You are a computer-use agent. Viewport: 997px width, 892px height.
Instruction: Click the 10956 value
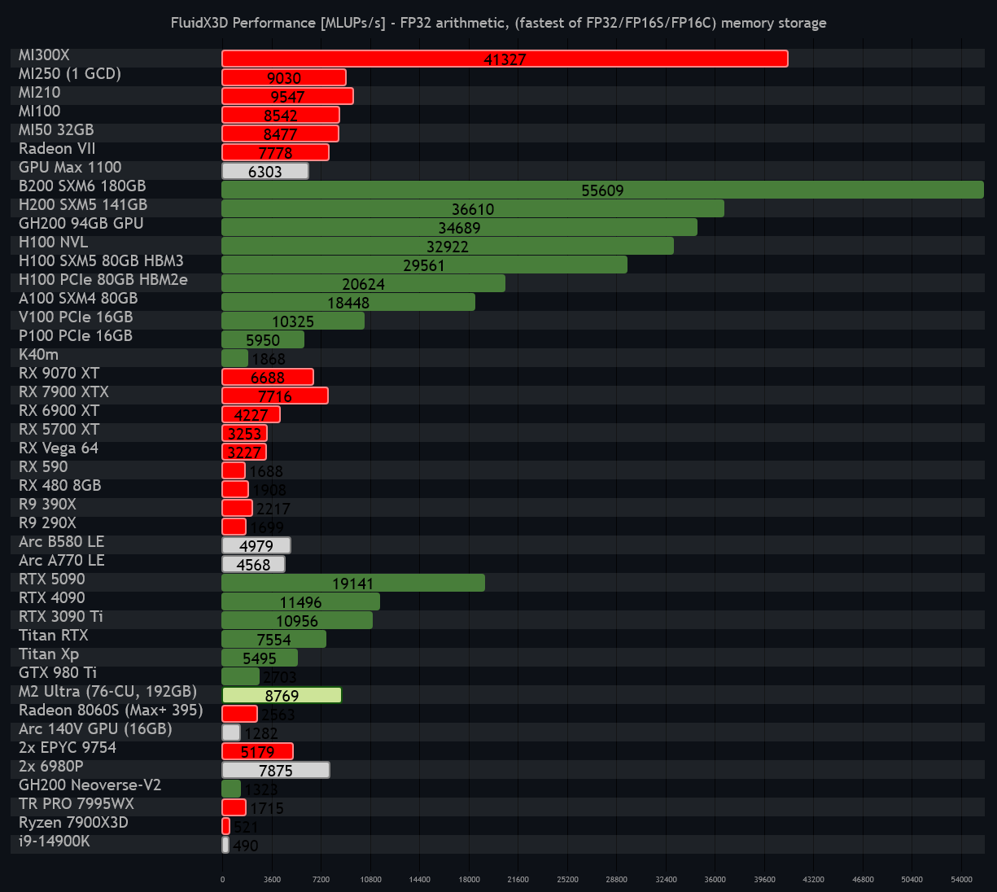click(297, 621)
